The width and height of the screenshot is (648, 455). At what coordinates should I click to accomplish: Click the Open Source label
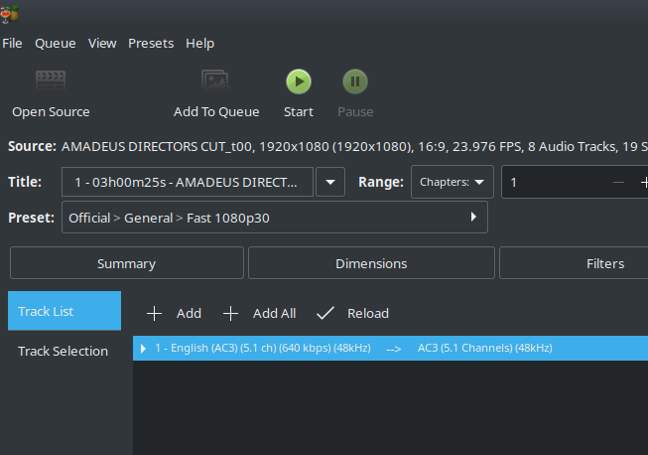pyautogui.click(x=51, y=111)
